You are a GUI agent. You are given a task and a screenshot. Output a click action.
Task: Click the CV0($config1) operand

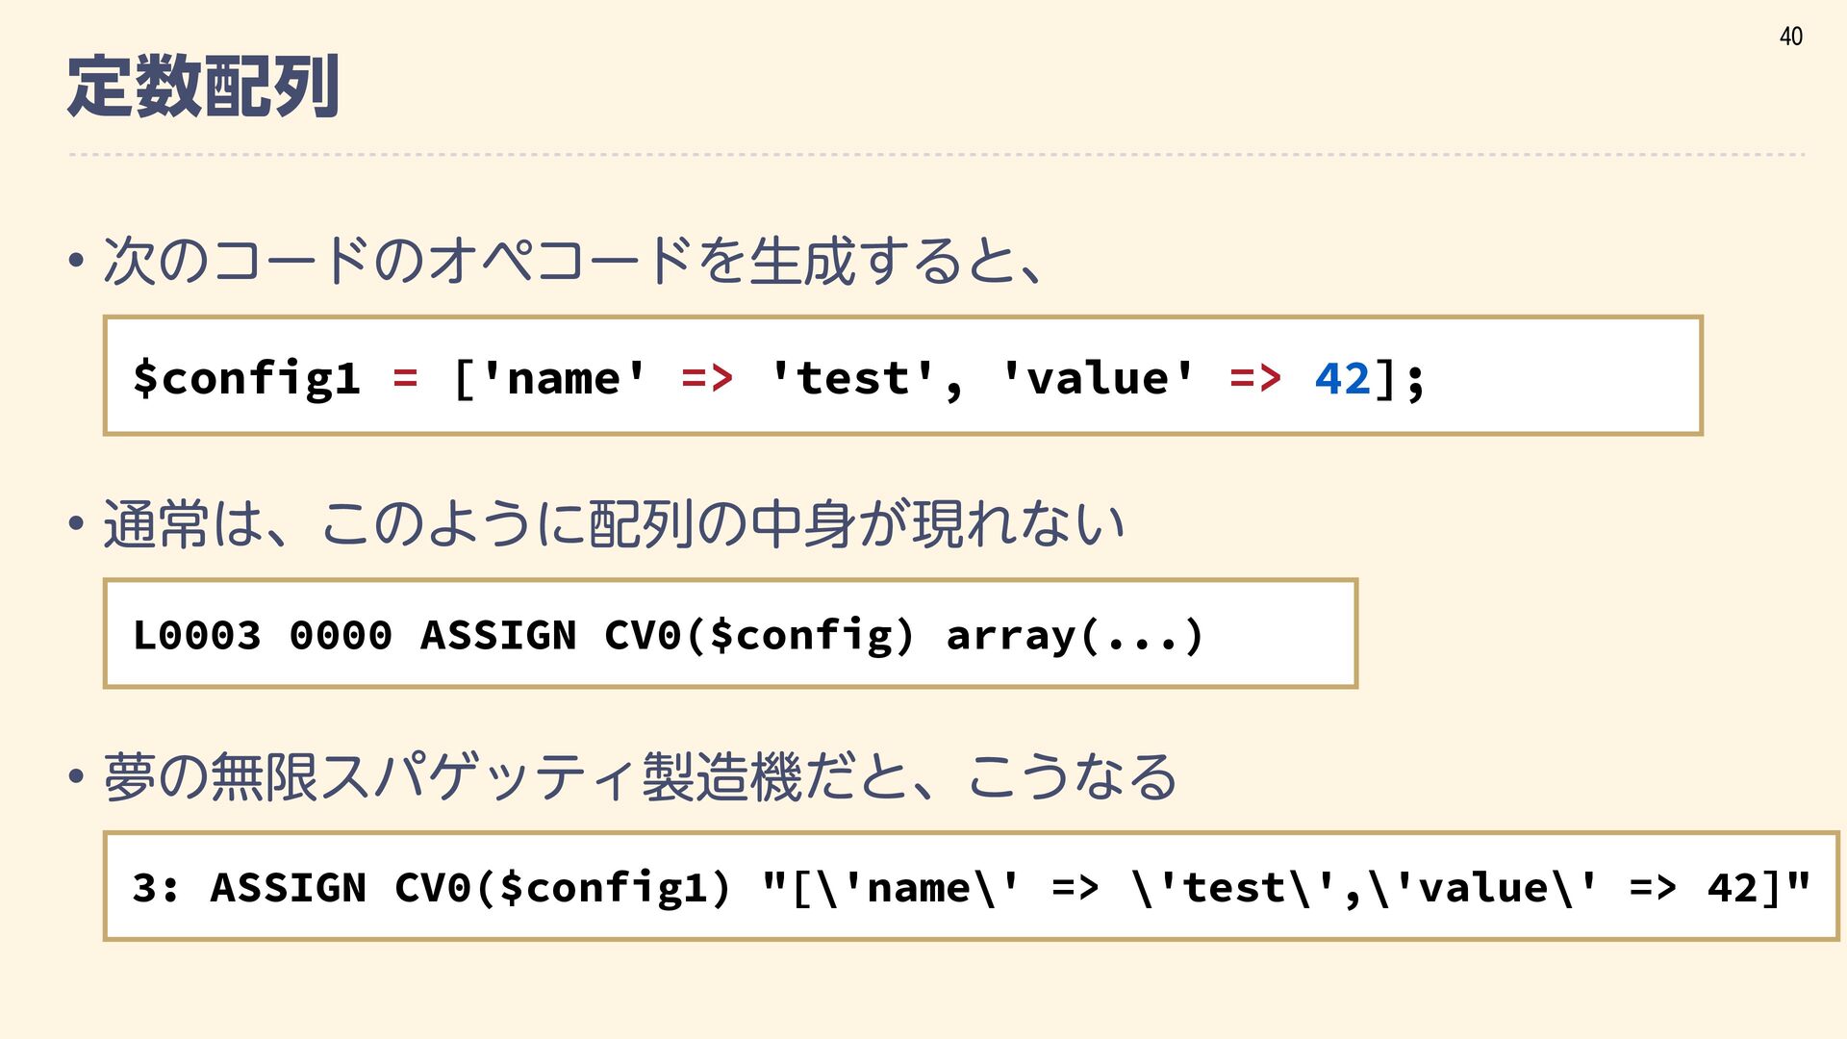[563, 888]
